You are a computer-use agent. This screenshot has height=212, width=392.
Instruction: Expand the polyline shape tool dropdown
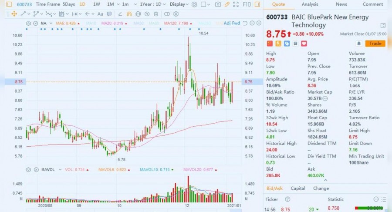pos(41,14)
